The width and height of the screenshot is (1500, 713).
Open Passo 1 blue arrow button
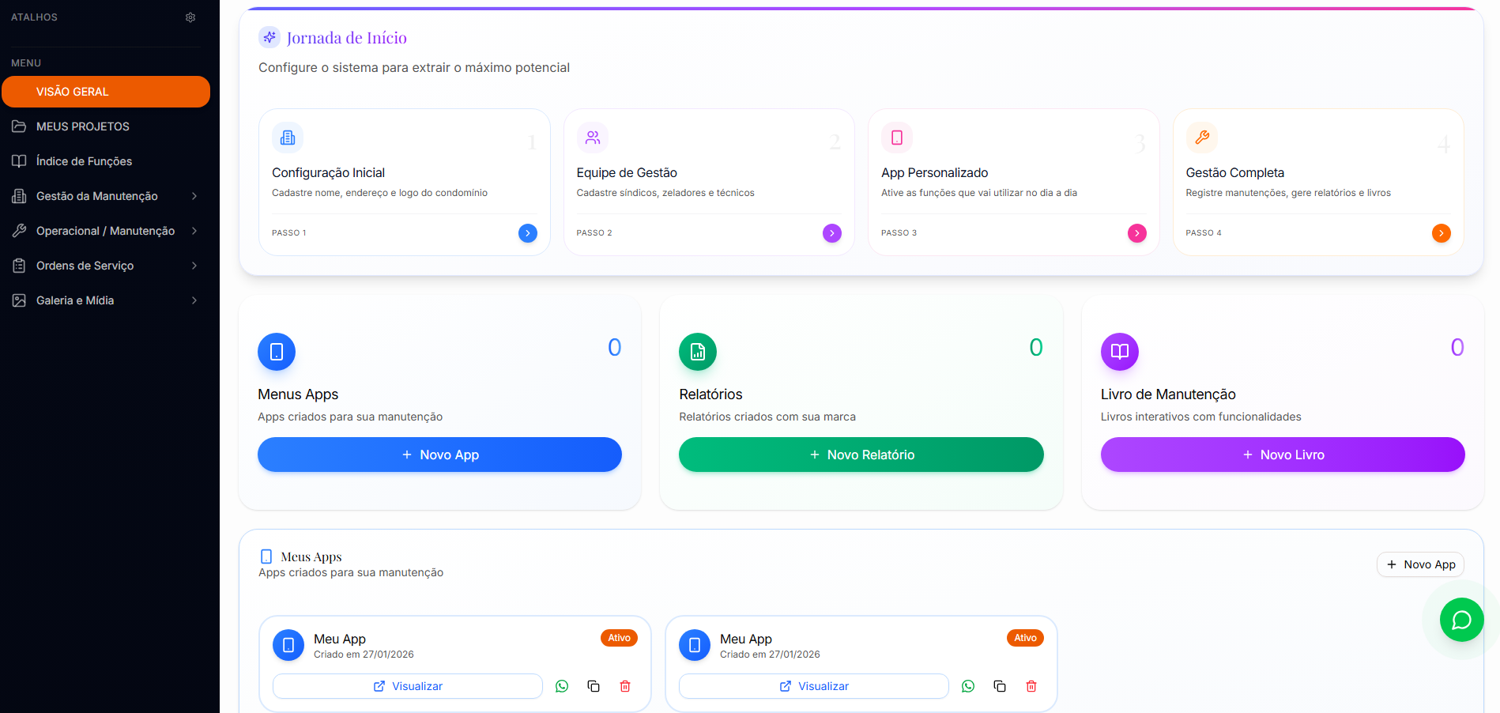[x=528, y=233]
